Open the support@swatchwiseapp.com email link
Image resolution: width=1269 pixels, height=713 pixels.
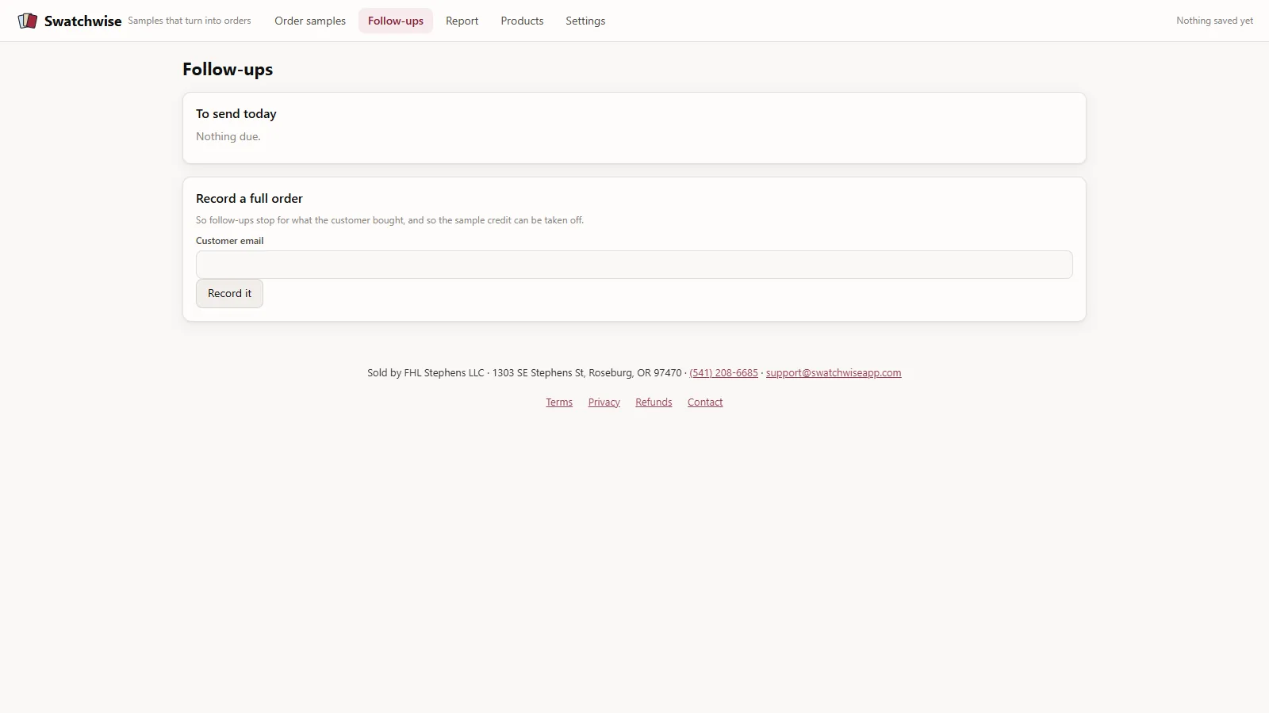click(834, 373)
